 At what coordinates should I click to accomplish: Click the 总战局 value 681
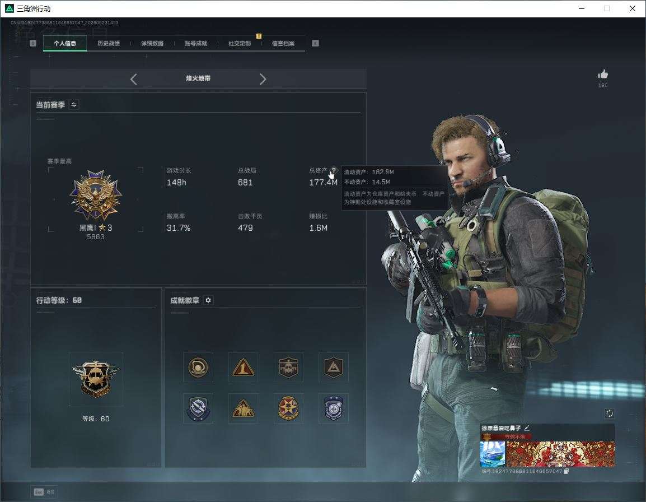(245, 182)
